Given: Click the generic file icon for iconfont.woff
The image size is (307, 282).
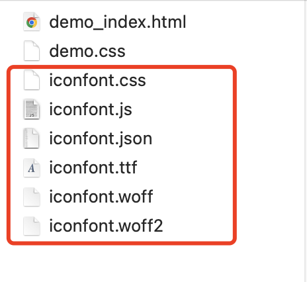Looking at the screenshot, I should tap(32, 197).
